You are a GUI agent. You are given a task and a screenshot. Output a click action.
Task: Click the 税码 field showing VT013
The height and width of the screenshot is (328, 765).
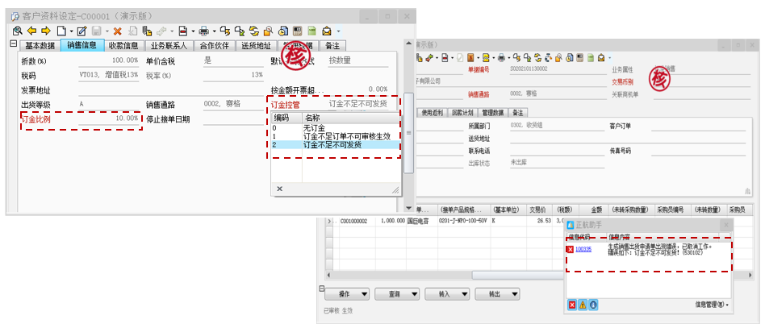tap(108, 75)
